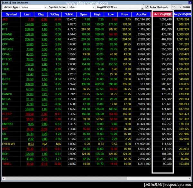
Task: Click TRUE AvgVal5 value 1,585,070
Action: point(183,69)
